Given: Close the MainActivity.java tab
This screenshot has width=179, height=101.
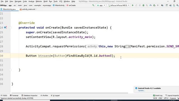Looking at the screenshot, I should tap(17, 9).
